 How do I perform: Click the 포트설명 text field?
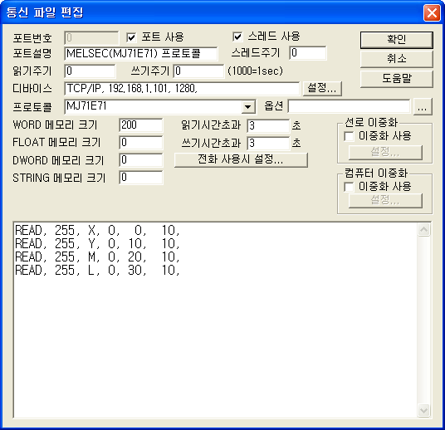tap(141, 54)
